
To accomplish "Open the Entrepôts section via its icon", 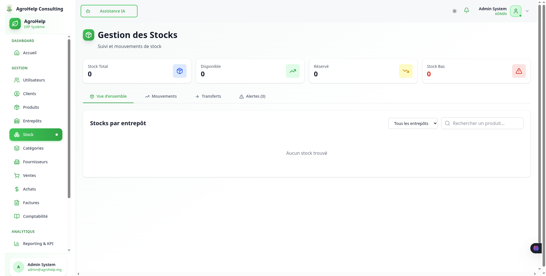I will (x=17, y=121).
